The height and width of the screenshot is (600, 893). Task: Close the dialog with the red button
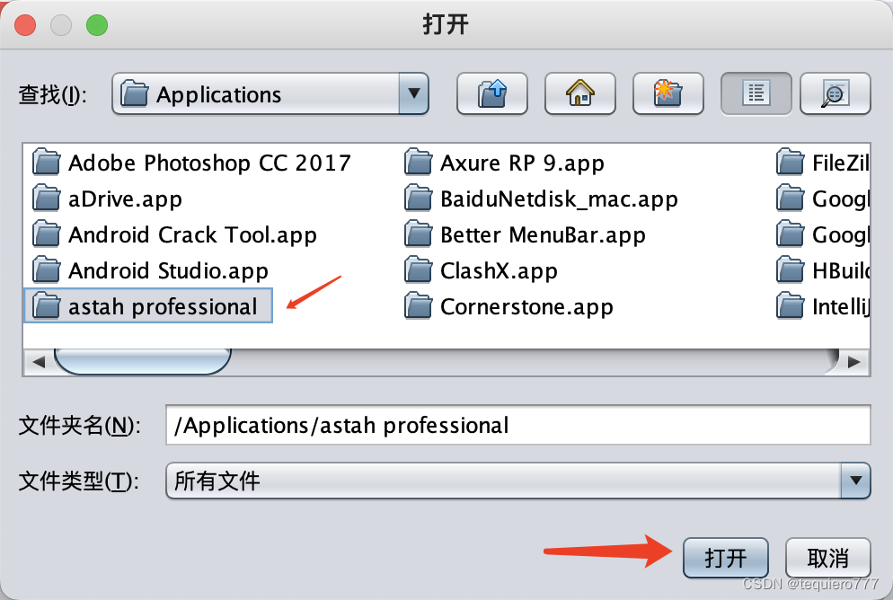tap(25, 25)
